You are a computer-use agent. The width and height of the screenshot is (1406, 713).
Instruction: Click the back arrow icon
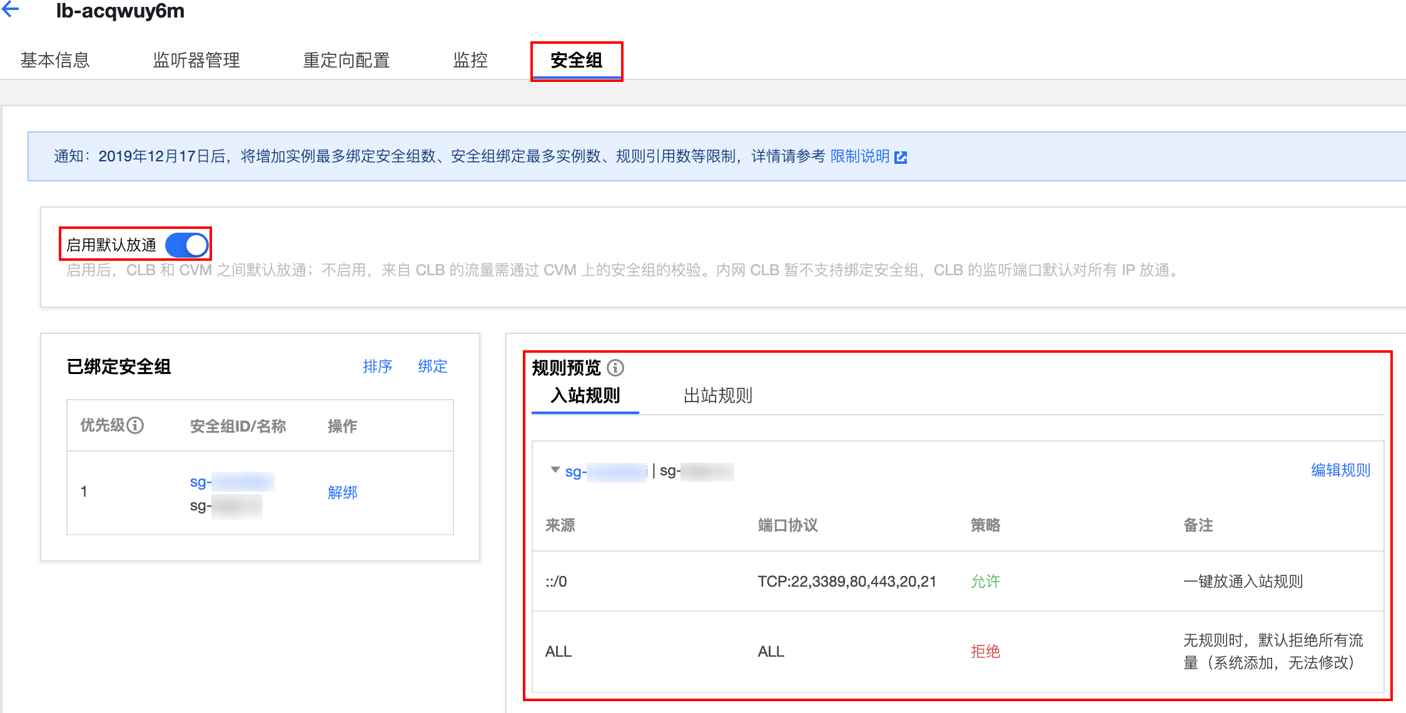(x=11, y=9)
